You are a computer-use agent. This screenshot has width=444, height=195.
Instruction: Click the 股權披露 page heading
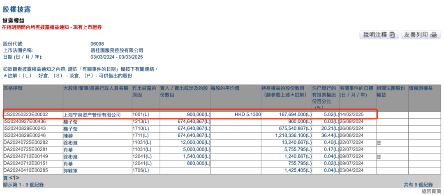[x=17, y=9]
